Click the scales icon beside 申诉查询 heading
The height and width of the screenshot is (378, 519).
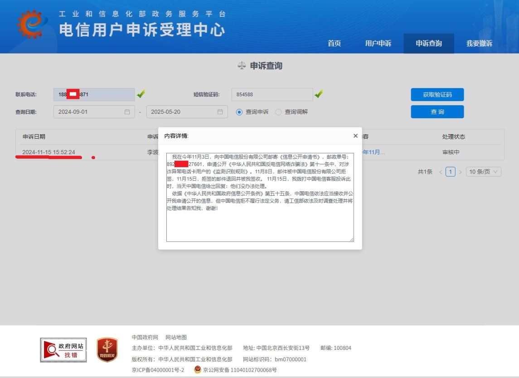tap(242, 66)
